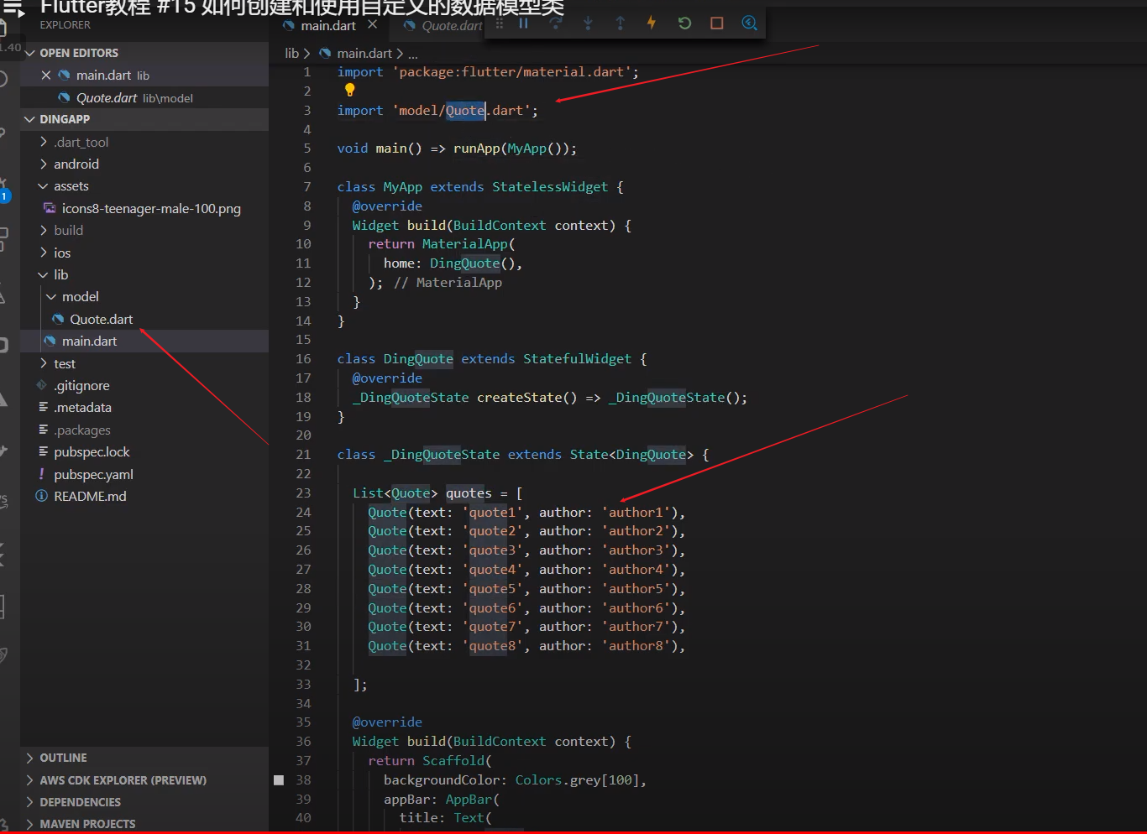Image resolution: width=1147 pixels, height=834 pixels.
Task: Stop debugging with the red square
Action: 716,23
